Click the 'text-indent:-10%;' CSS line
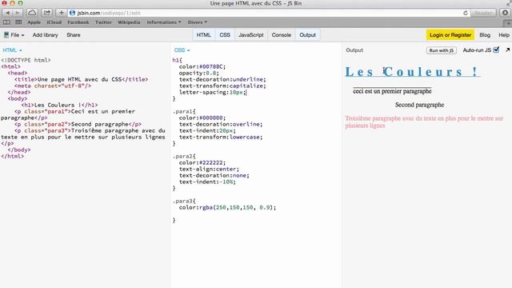The width and height of the screenshot is (512, 288). (x=207, y=182)
